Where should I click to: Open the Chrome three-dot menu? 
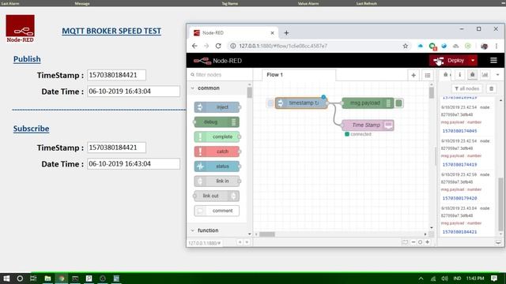[497, 46]
